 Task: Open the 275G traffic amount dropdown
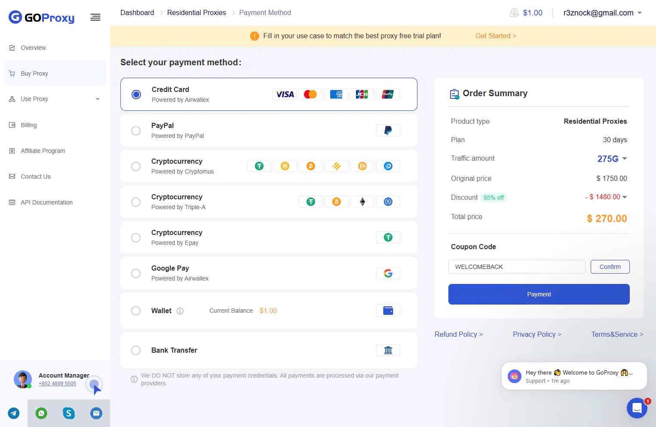pos(612,159)
